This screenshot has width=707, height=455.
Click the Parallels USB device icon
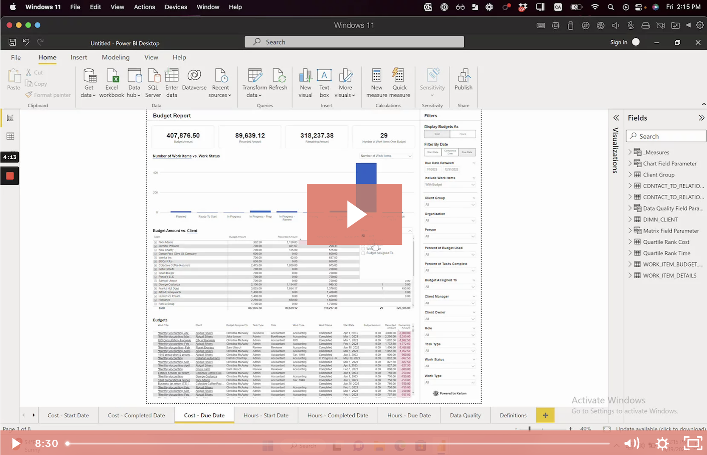point(570,25)
